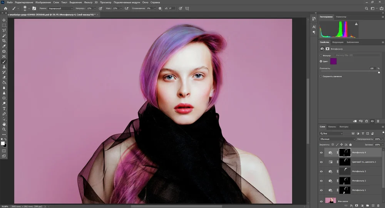The width and height of the screenshot is (385, 208).
Task: Select the Фильтр radio button
Action: [x=321, y=55]
